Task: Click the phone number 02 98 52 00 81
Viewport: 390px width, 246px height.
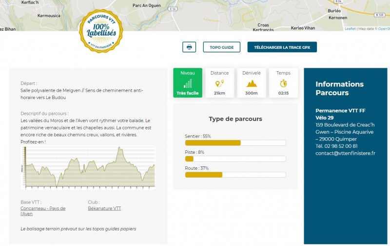Action: pyautogui.click(x=336, y=146)
